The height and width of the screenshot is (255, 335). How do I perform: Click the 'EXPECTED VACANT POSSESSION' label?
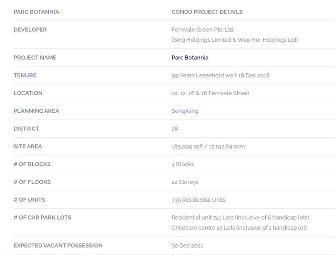click(58, 246)
